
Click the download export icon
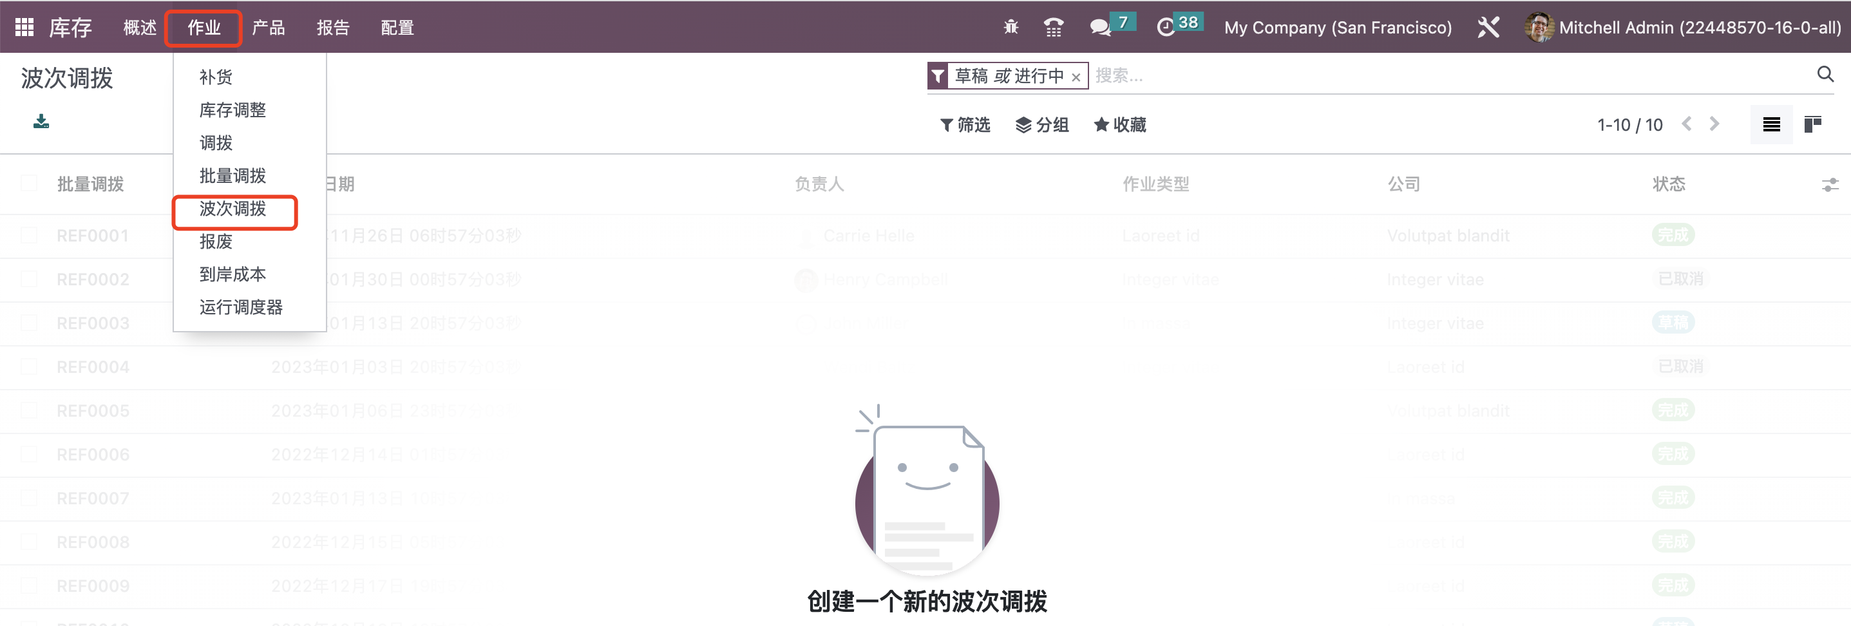point(41,122)
